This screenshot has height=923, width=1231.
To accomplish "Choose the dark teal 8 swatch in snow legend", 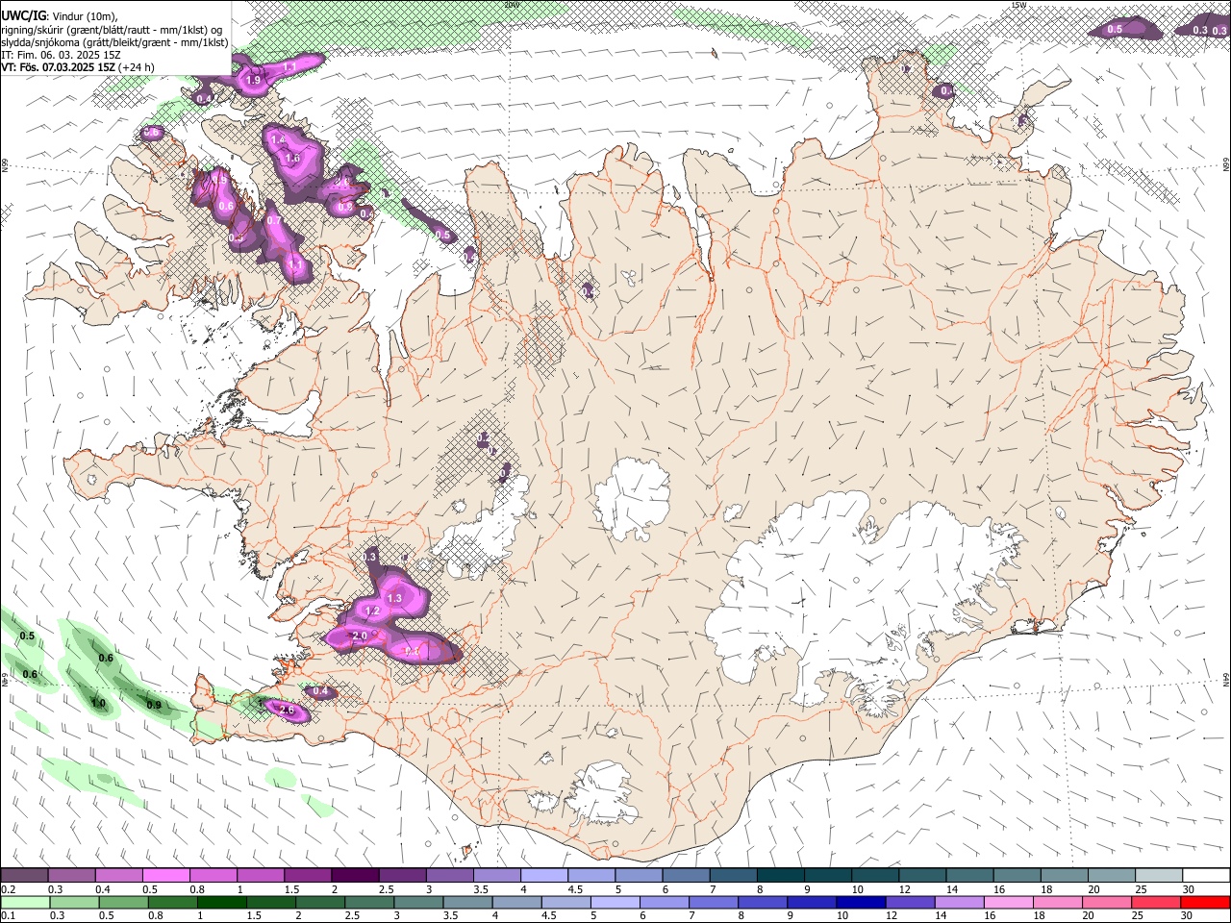I will tap(781, 876).
